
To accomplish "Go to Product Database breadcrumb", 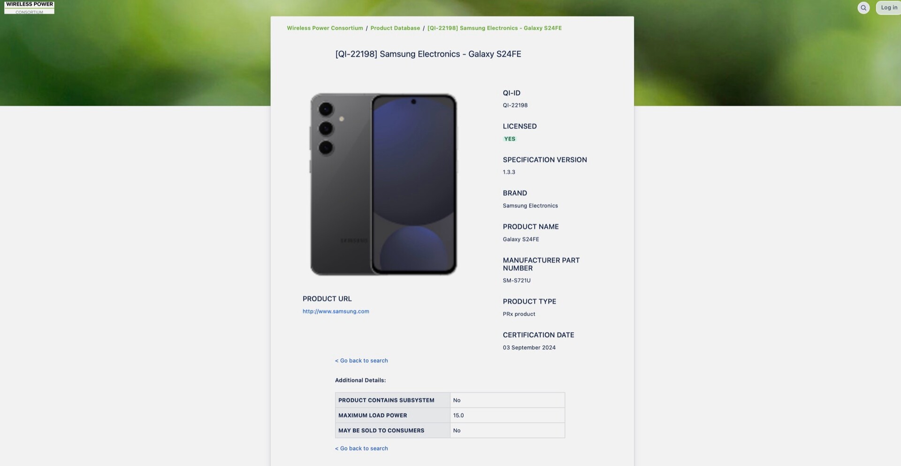I will pyautogui.click(x=395, y=28).
